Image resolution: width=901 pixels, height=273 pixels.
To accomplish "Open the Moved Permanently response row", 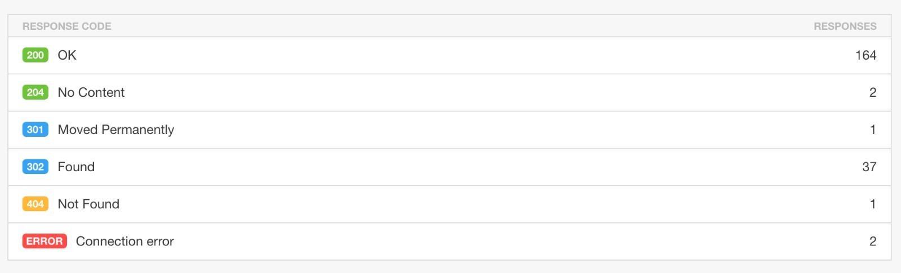I will click(x=449, y=129).
